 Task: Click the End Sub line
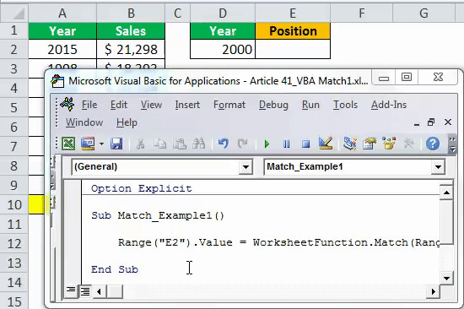coord(115,269)
